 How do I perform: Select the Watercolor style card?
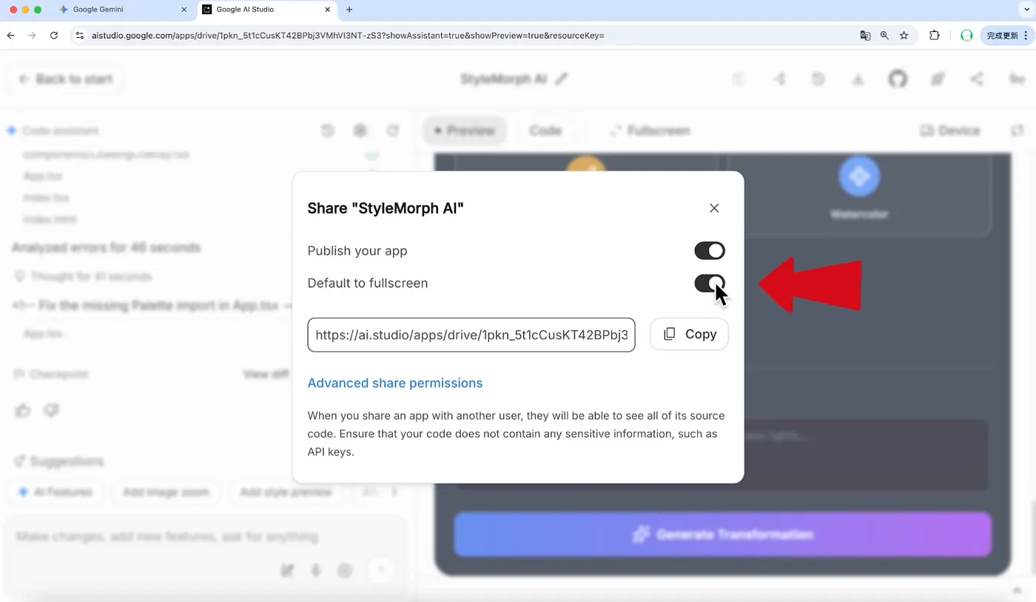click(859, 194)
